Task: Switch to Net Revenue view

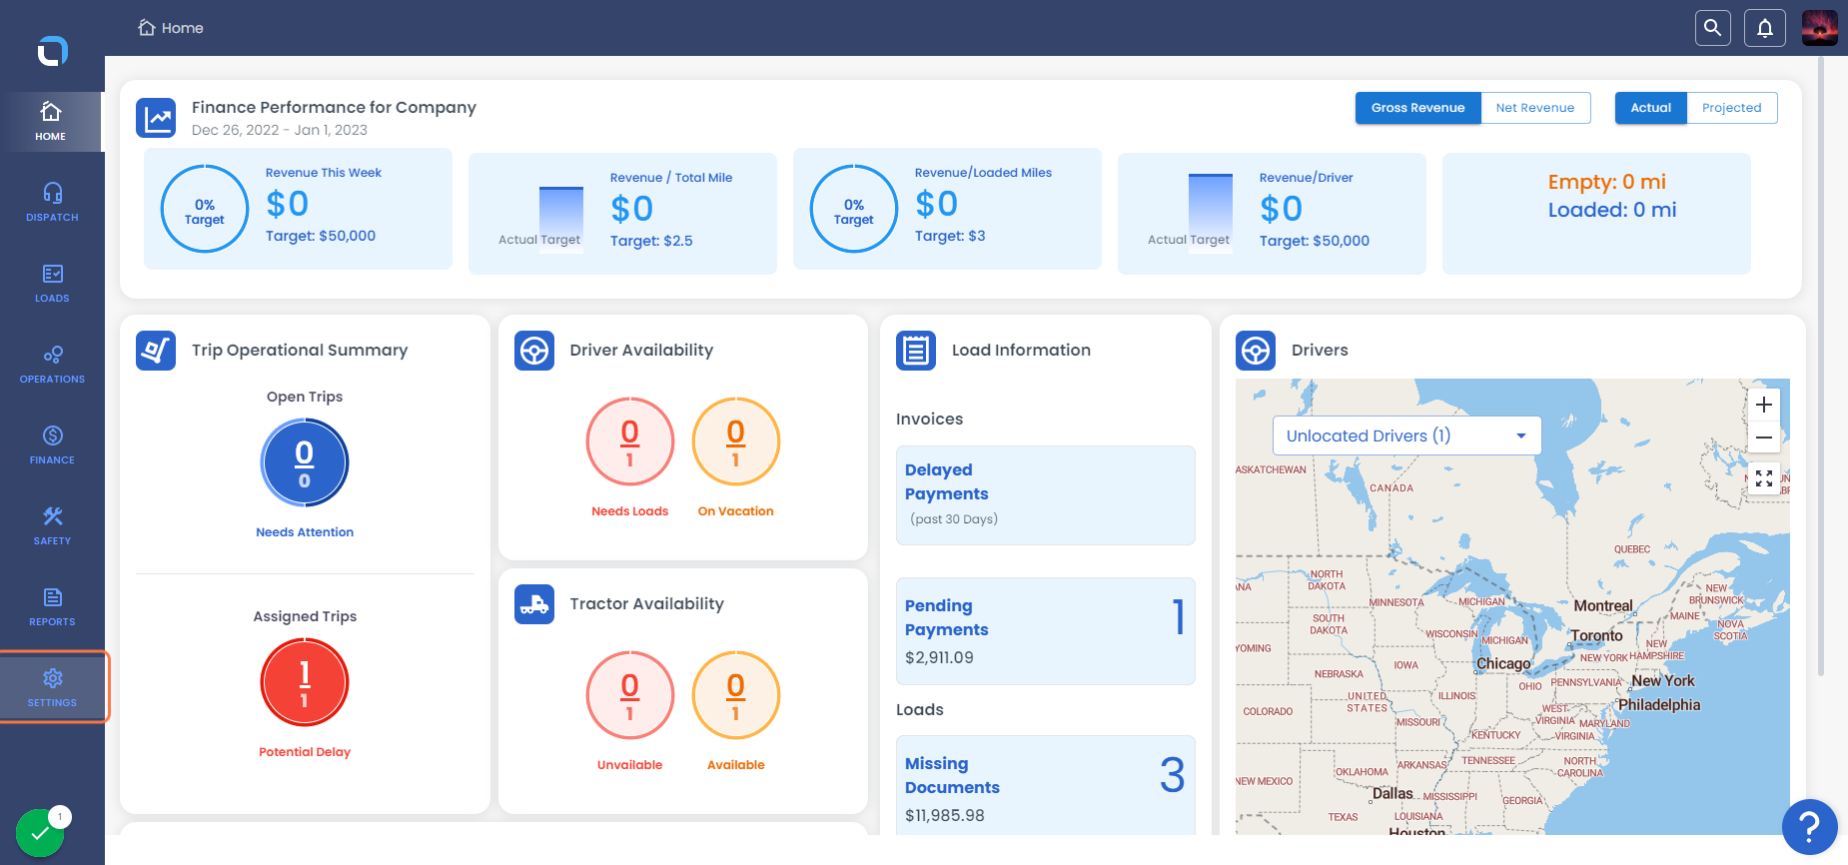Action: tap(1534, 108)
